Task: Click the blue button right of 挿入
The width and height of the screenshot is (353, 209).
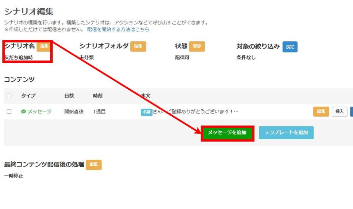Action: pyautogui.click(x=351, y=111)
